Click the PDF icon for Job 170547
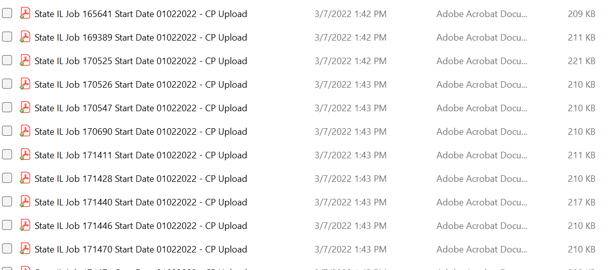 point(25,108)
